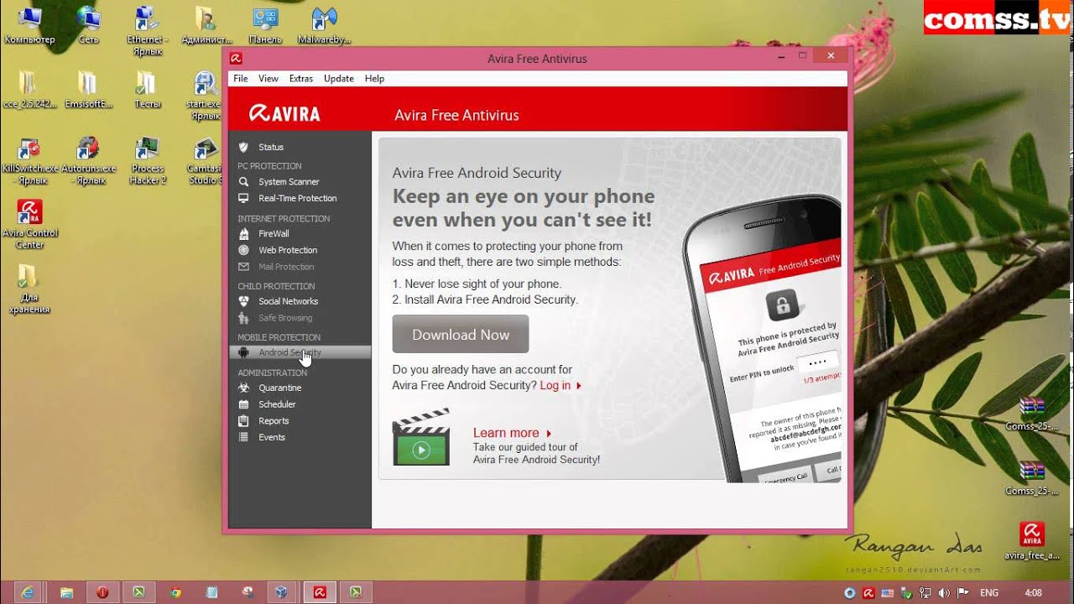
Task: Select Camtasia Studio 8 desktop shortcut
Action: tap(205, 161)
